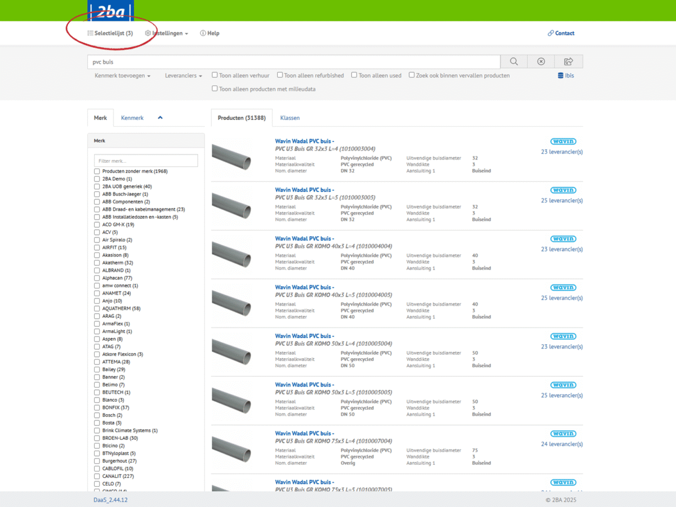
Task: Open the Instellingen settings dropdown
Action: 166,33
